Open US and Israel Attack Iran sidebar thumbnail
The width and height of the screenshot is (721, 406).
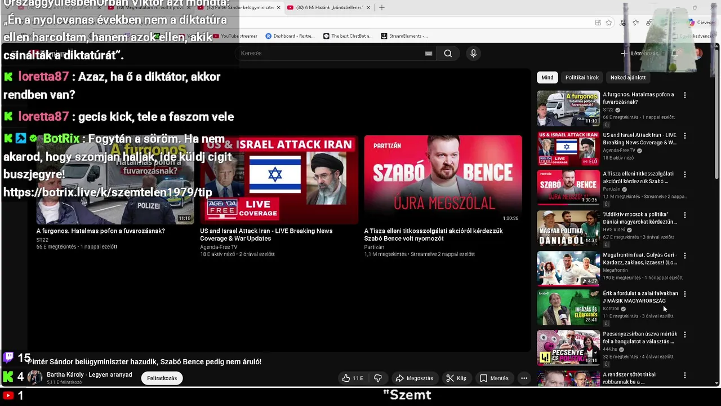point(568,149)
